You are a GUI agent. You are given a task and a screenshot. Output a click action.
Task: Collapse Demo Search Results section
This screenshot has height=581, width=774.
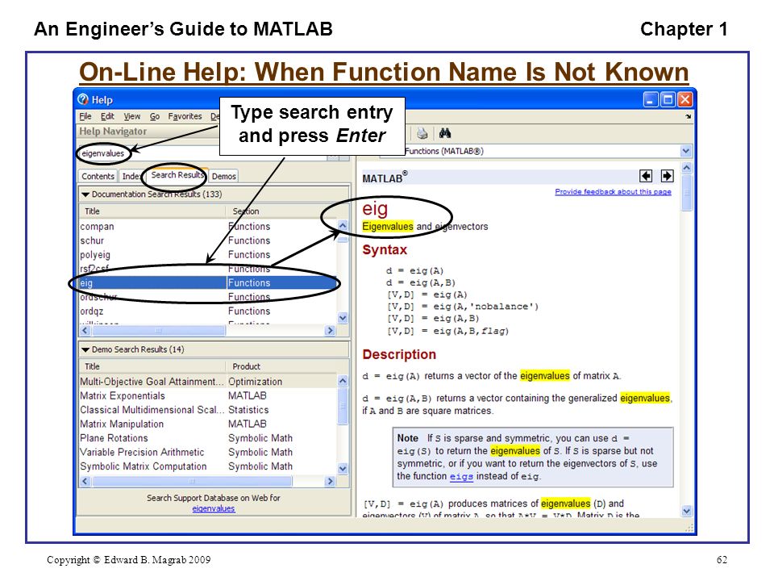point(85,349)
